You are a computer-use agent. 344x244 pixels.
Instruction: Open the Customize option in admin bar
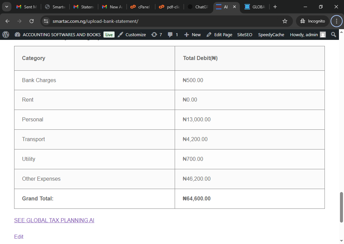pos(132,35)
